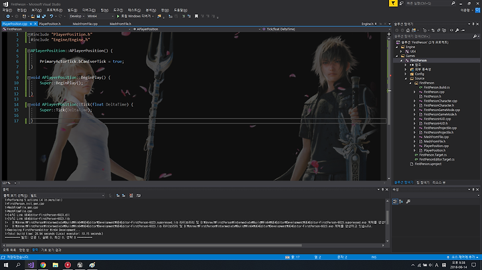482x270 pixels.
Task: Click the Output pane Clear All icon
Action: (x=131, y=195)
